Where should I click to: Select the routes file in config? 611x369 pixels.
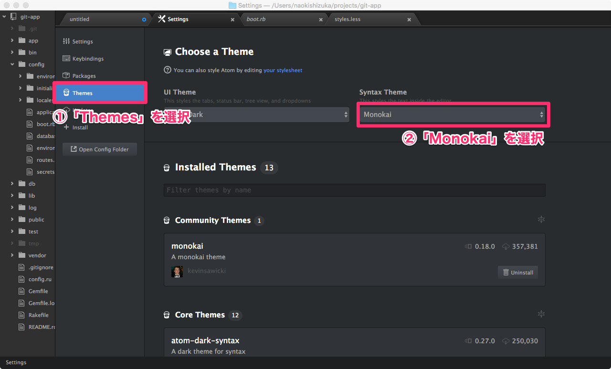46,160
